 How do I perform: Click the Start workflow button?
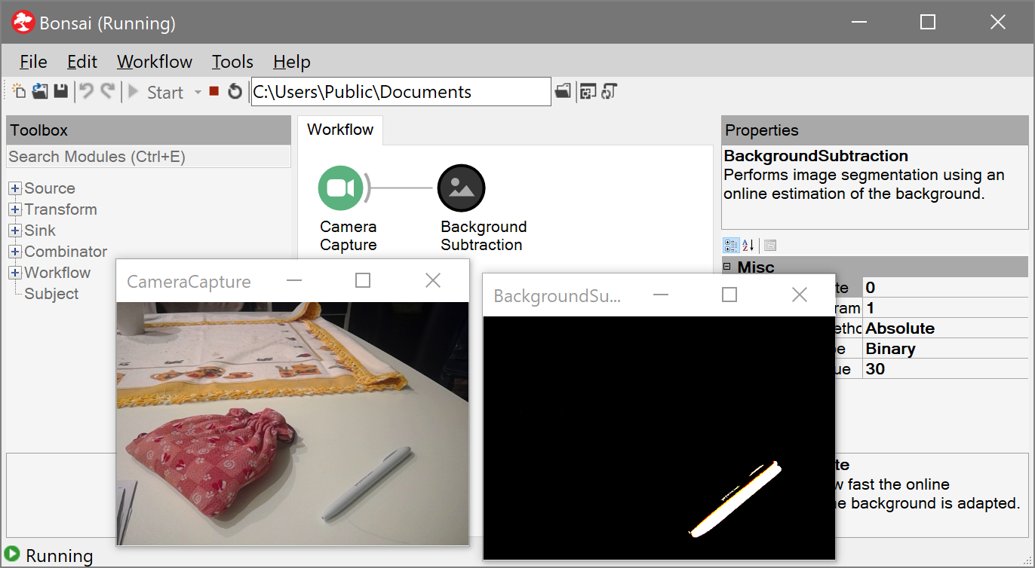pyautogui.click(x=155, y=92)
